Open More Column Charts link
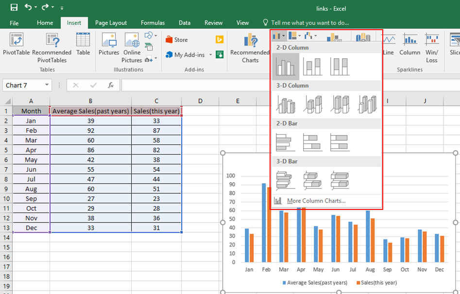The height and width of the screenshot is (294, 460). 316,201
